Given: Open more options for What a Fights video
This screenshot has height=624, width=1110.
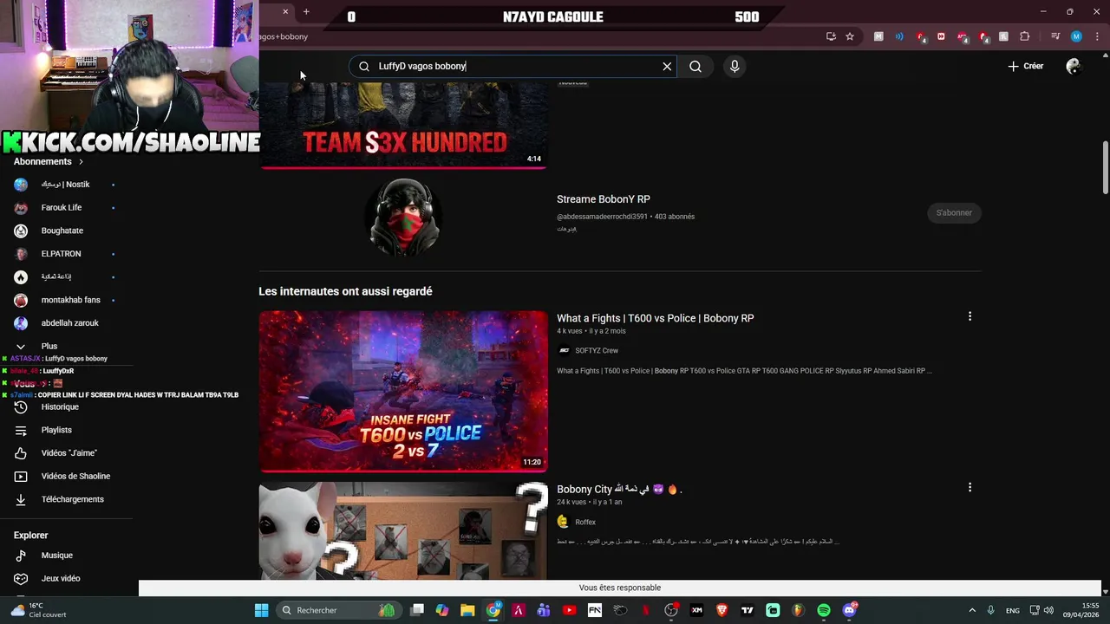Looking at the screenshot, I should tap(970, 316).
